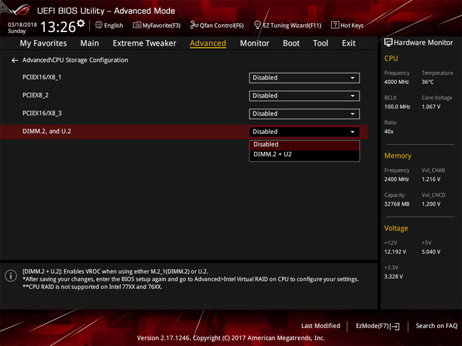The width and height of the screenshot is (462, 346).
Task: Click the 03/18/2018 date
Action: click(22, 24)
